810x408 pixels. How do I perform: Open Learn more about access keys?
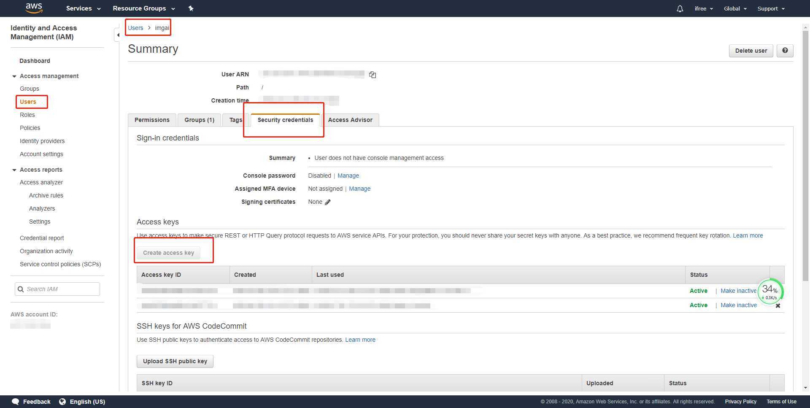point(748,235)
